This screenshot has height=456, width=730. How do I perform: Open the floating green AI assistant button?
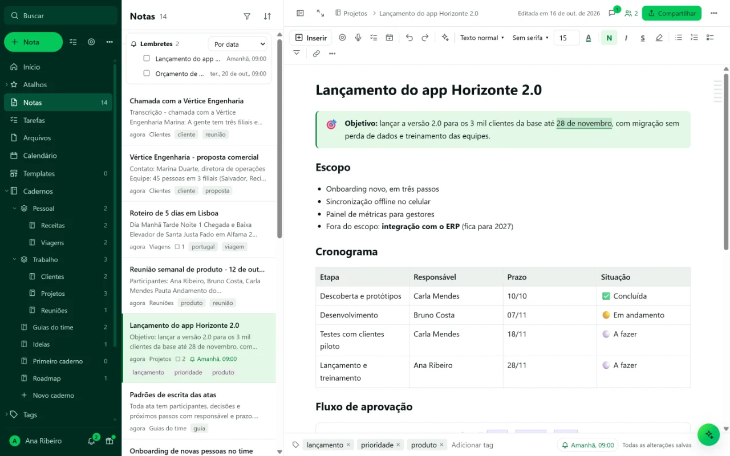click(x=709, y=434)
